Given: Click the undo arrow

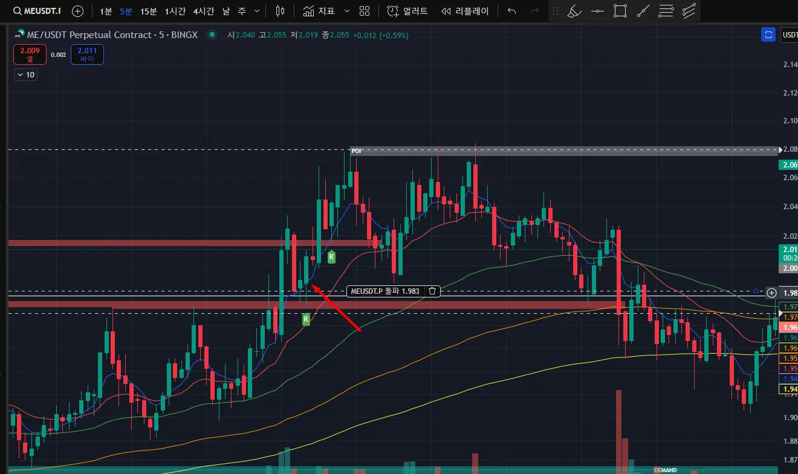Looking at the screenshot, I should coord(512,11).
